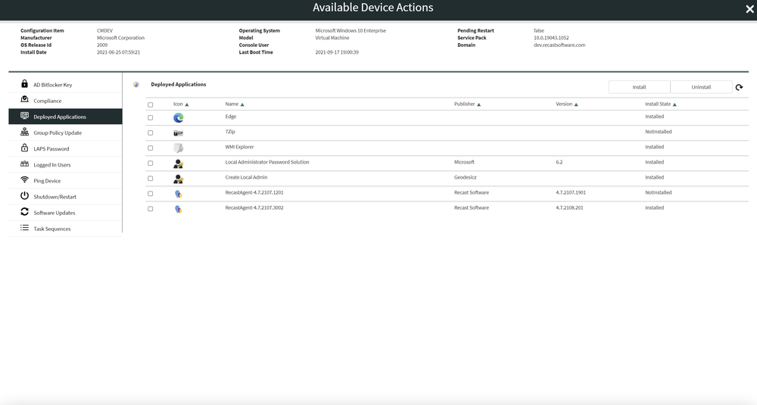The height and width of the screenshot is (405, 757).
Task: Click version 6.2 cell
Action: [559, 162]
